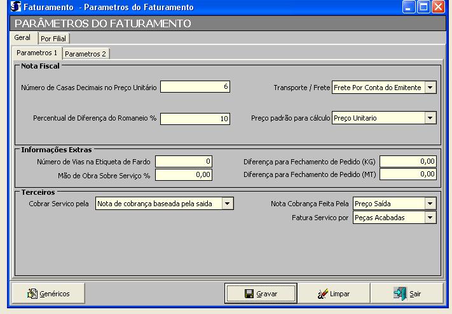Screen dimensions: 452x314
Task: Click the Número de Casas Decimais field
Action: (195, 87)
